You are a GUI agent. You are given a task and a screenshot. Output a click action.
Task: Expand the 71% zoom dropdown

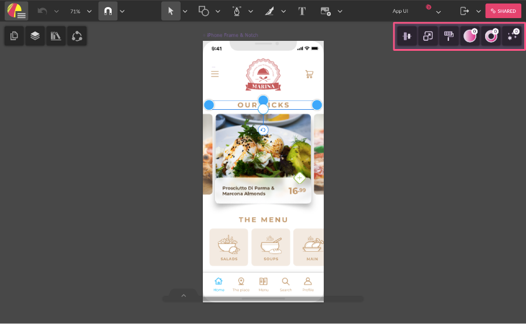click(89, 11)
